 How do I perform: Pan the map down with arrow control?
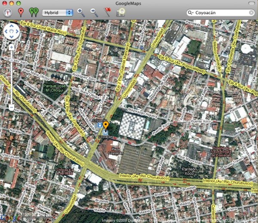pyautogui.click(x=12, y=37)
